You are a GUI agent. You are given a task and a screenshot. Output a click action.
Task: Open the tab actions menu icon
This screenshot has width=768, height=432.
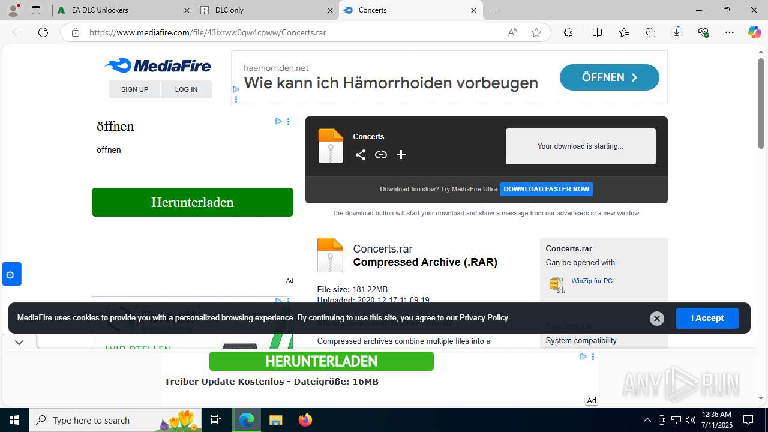tap(36, 10)
